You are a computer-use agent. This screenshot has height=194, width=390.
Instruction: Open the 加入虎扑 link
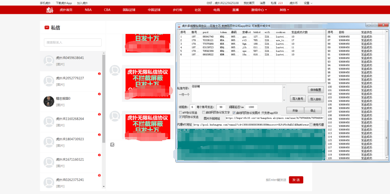[82, 3]
